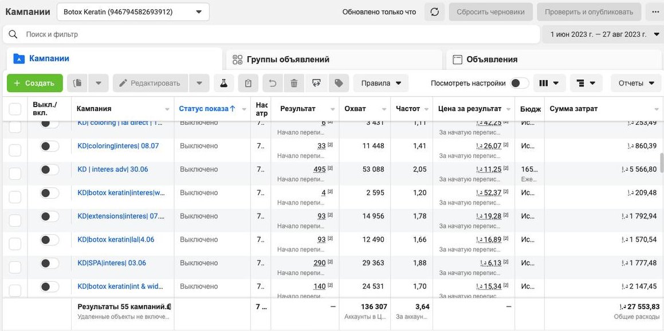Viewport: 664px width, 331px height.
Task: Click the sort arrow in Статус показа header
Action: coord(233,109)
